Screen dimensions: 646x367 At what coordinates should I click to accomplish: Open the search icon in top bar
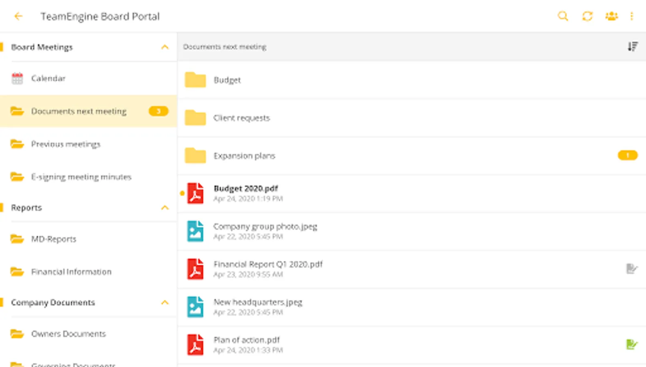point(563,16)
